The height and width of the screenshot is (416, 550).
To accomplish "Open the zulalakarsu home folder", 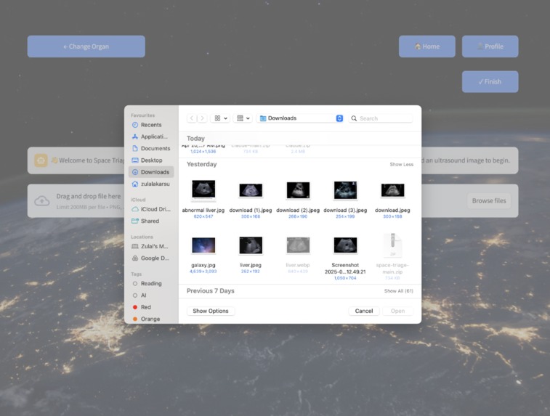I will point(151,184).
